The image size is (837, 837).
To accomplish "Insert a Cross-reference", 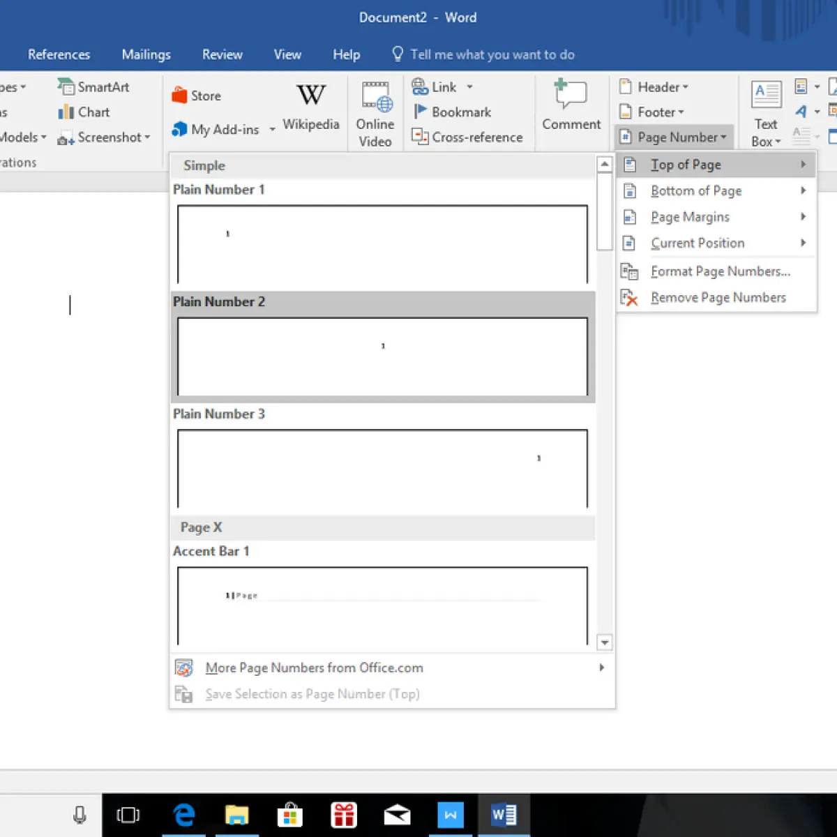I will pyautogui.click(x=467, y=137).
